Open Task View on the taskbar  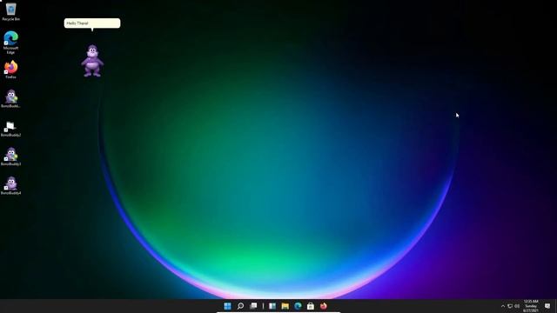click(253, 306)
